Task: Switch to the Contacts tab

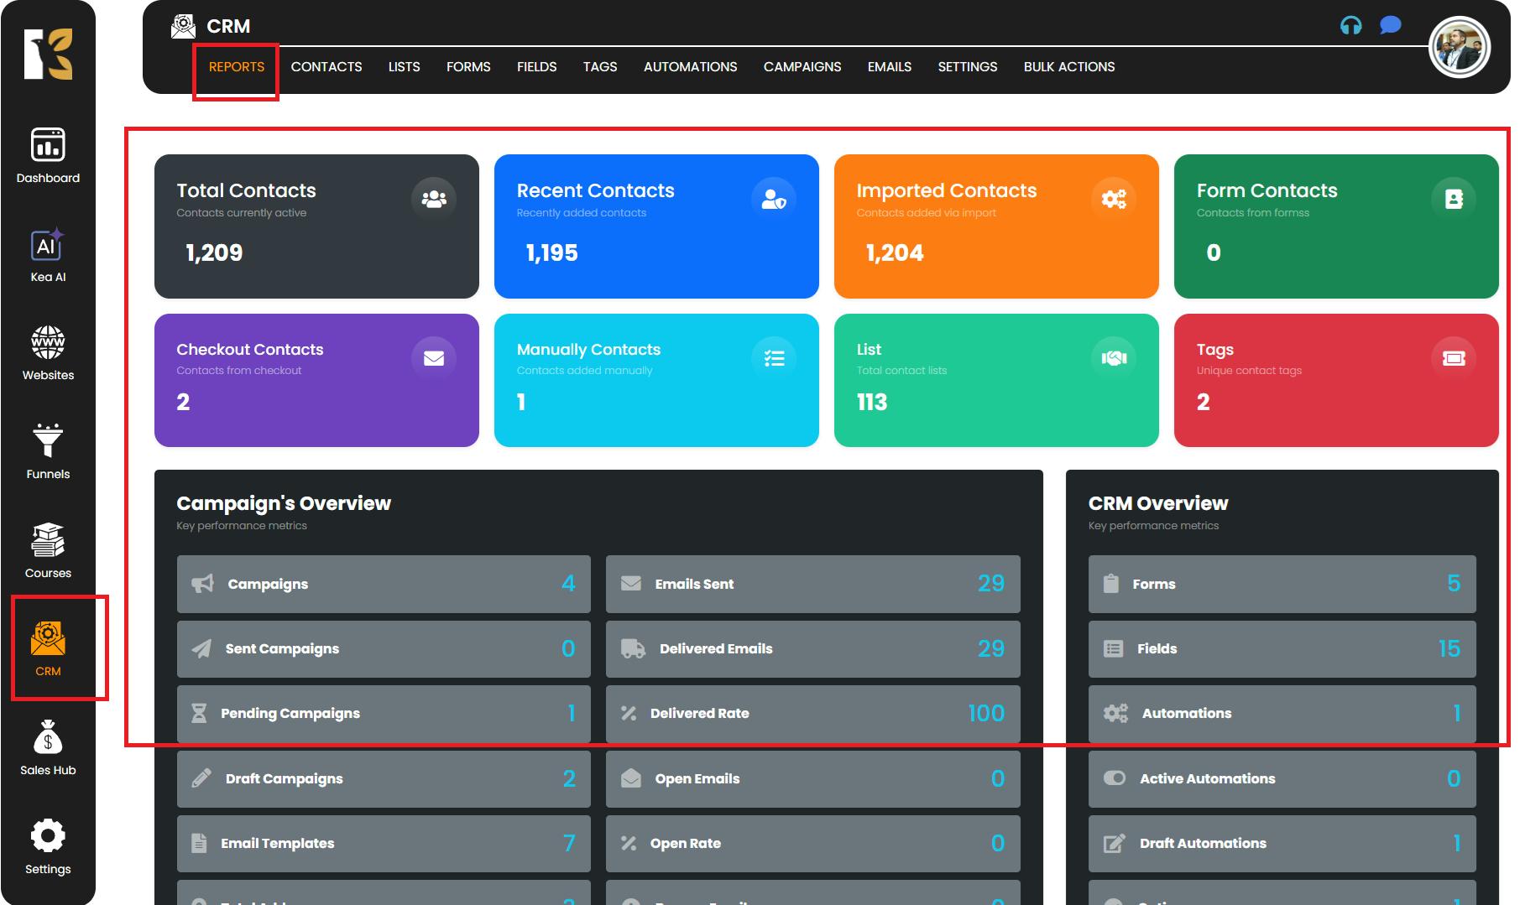Action: pyautogui.click(x=326, y=67)
